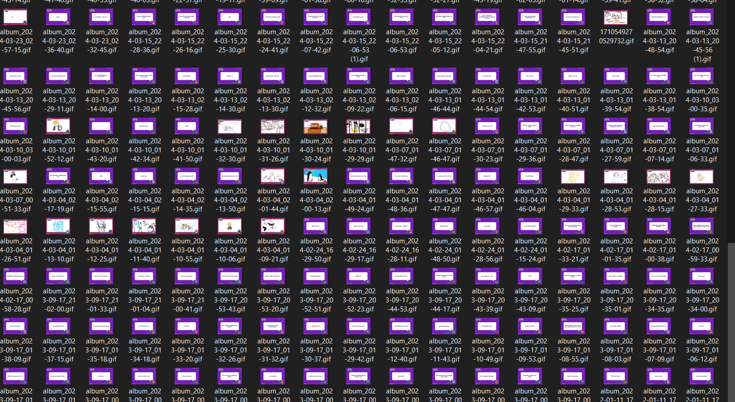Select thumbnail of album_2023-09-17_01-06-12.gif
The image size is (735, 402).
702,326
